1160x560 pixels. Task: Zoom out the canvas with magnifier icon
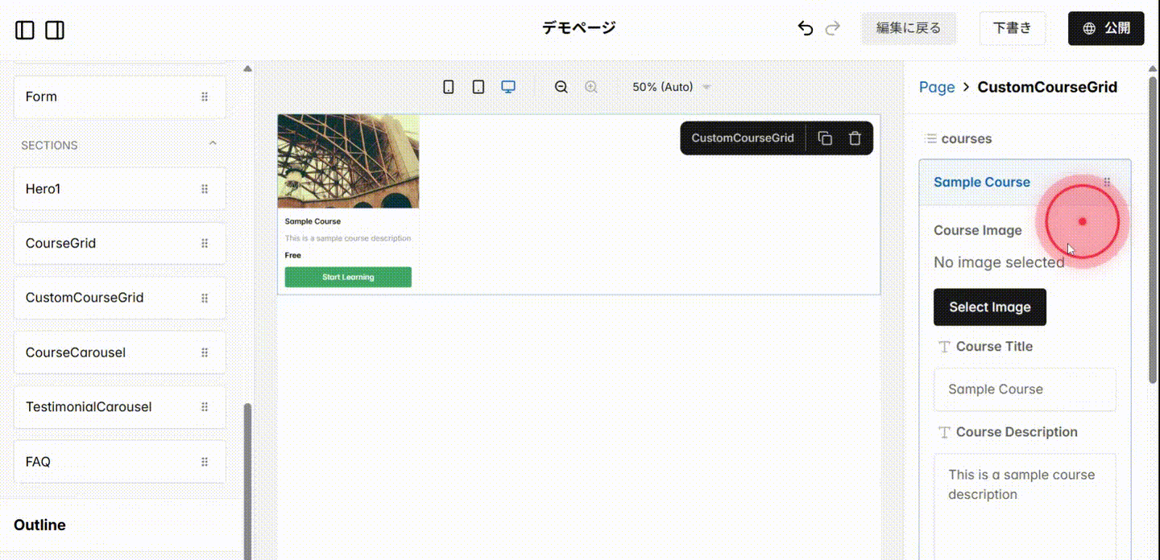click(561, 86)
